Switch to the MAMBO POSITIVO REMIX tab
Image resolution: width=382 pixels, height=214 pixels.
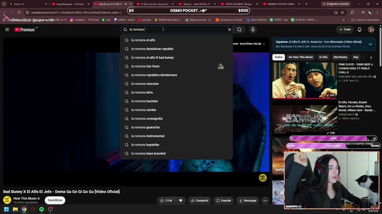281,4
